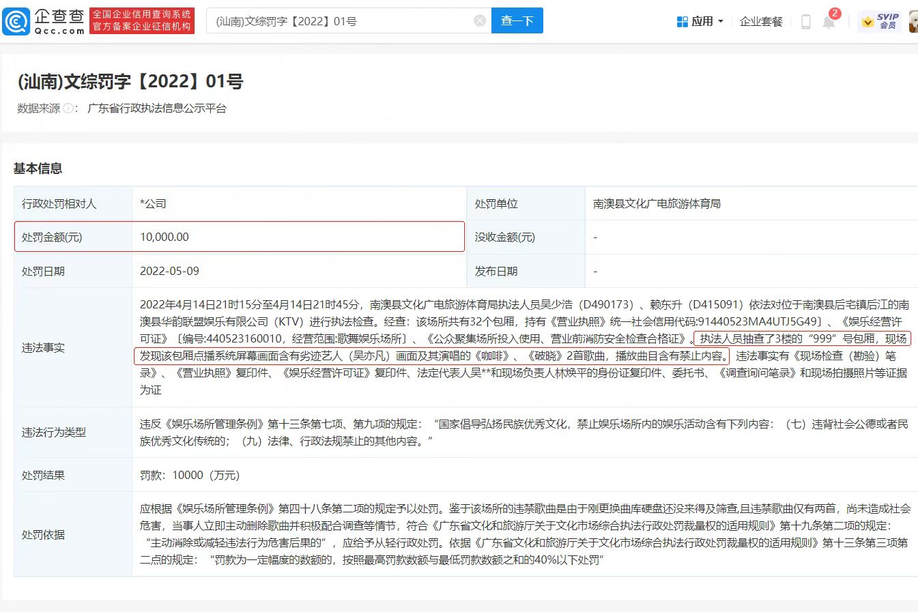Click 南澳县文化广电旅游体育局 value
918x612 pixels.
[x=657, y=204]
